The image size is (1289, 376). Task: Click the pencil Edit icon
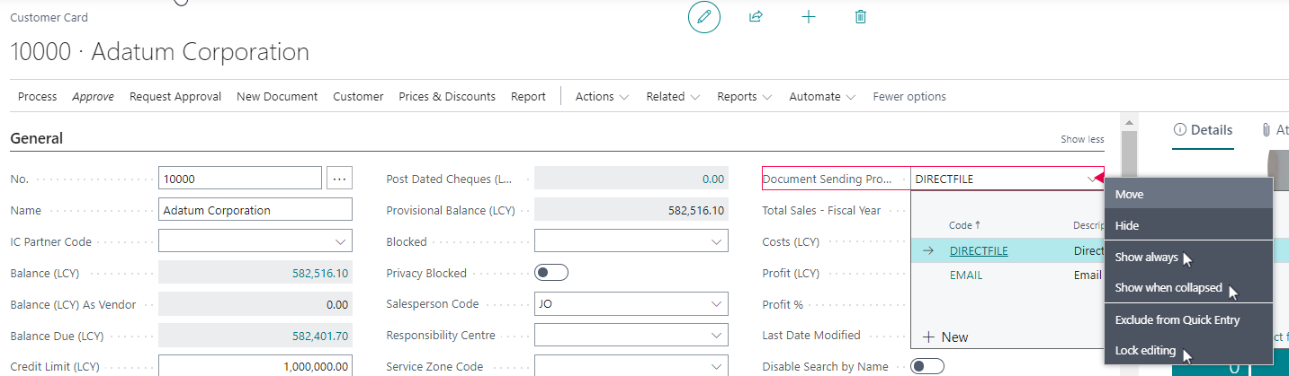(704, 17)
